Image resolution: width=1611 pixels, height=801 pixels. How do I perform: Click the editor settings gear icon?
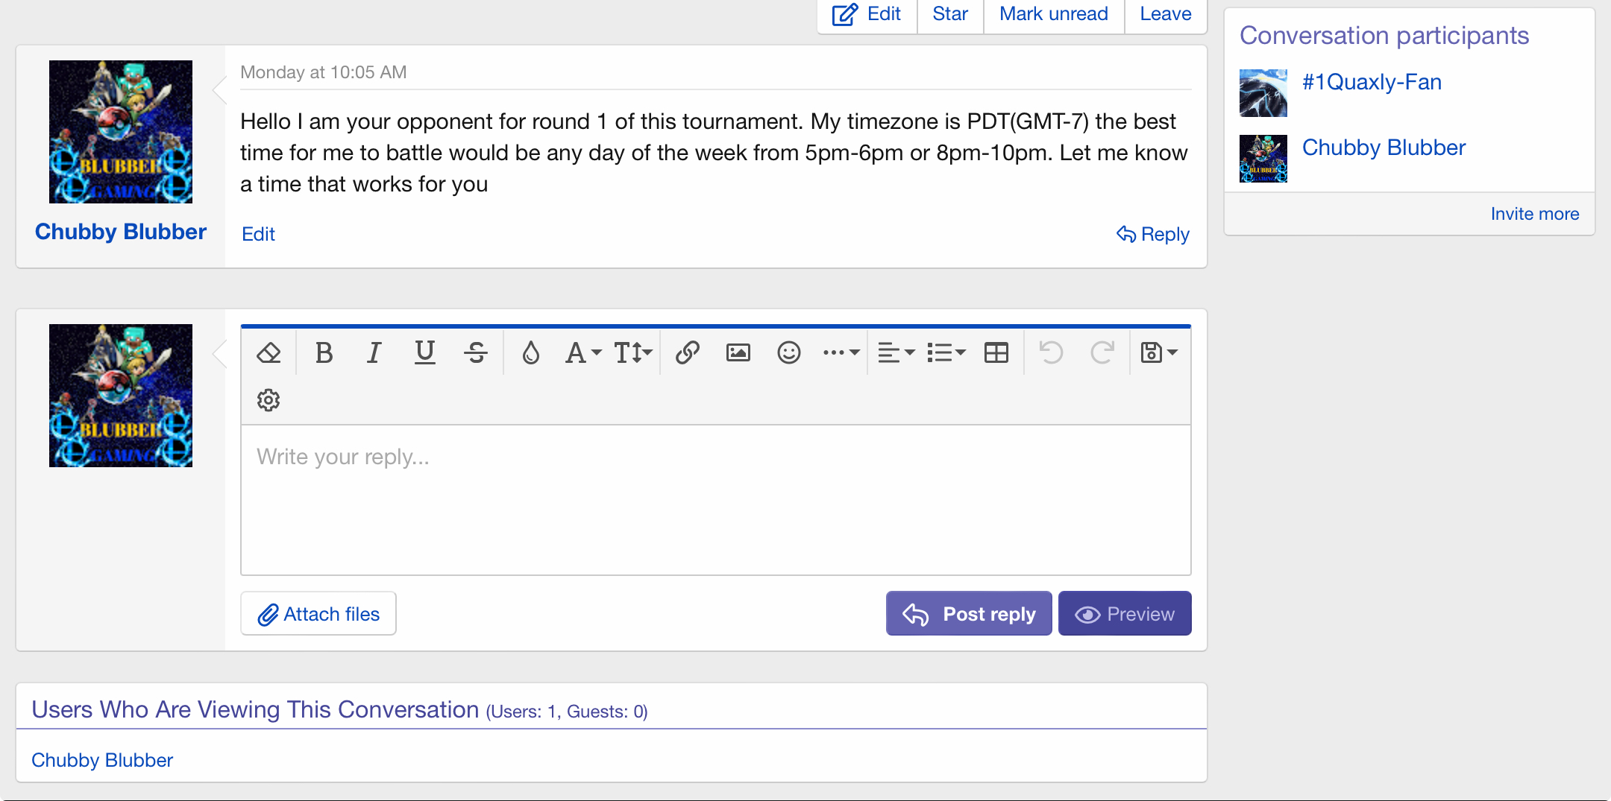(x=268, y=400)
